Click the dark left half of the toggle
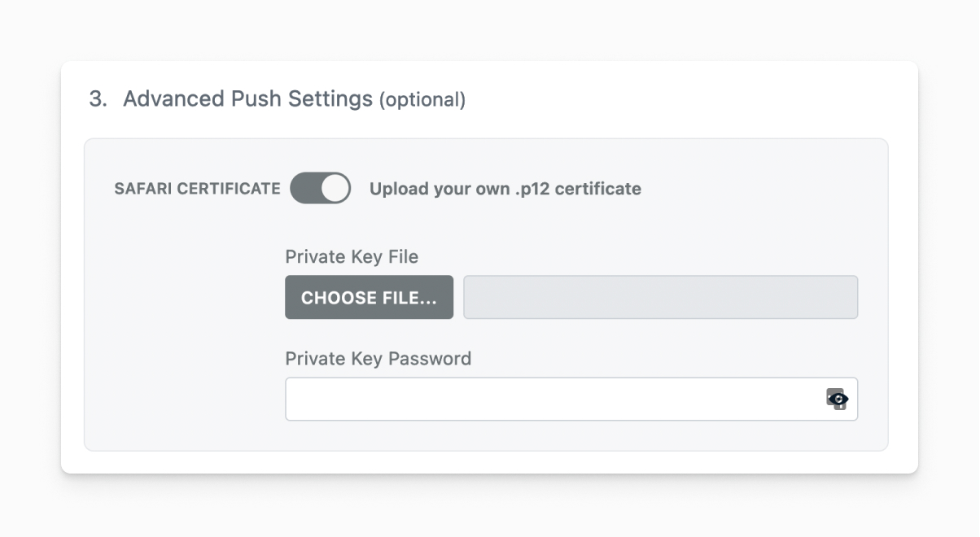 coord(304,188)
